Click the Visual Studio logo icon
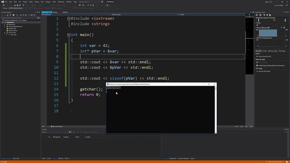The height and width of the screenshot is (163, 290). click(x=2, y=2)
